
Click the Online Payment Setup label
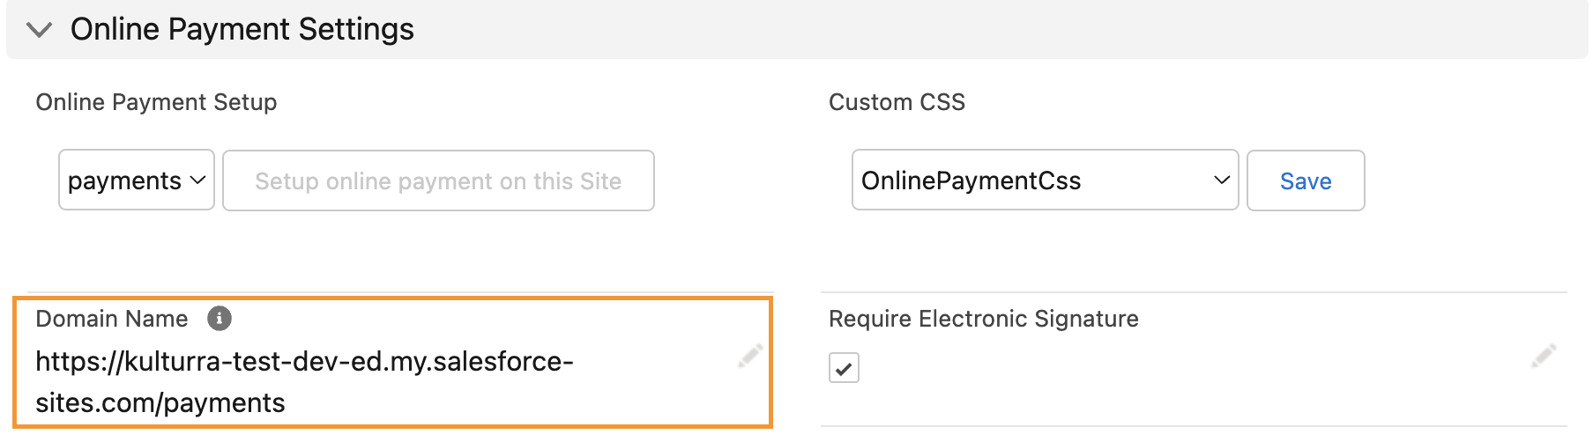tap(156, 103)
